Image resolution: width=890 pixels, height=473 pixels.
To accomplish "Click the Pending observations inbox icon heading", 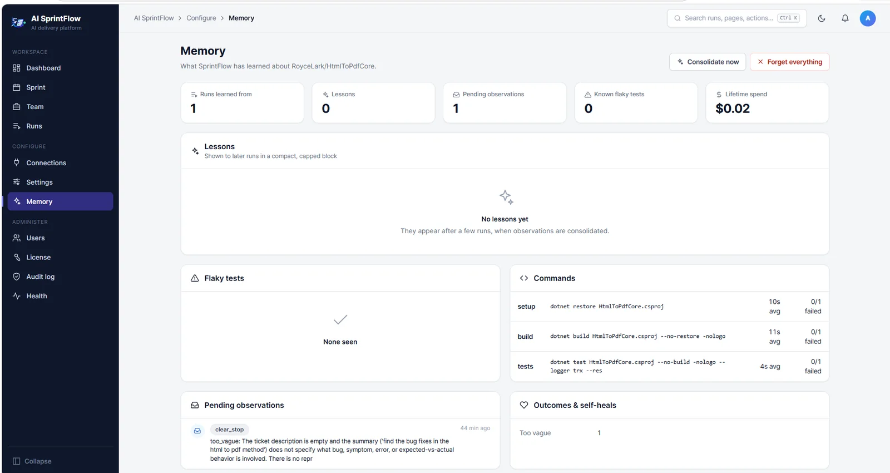I will tap(195, 405).
